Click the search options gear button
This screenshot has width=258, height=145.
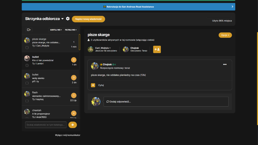(x=72, y=125)
